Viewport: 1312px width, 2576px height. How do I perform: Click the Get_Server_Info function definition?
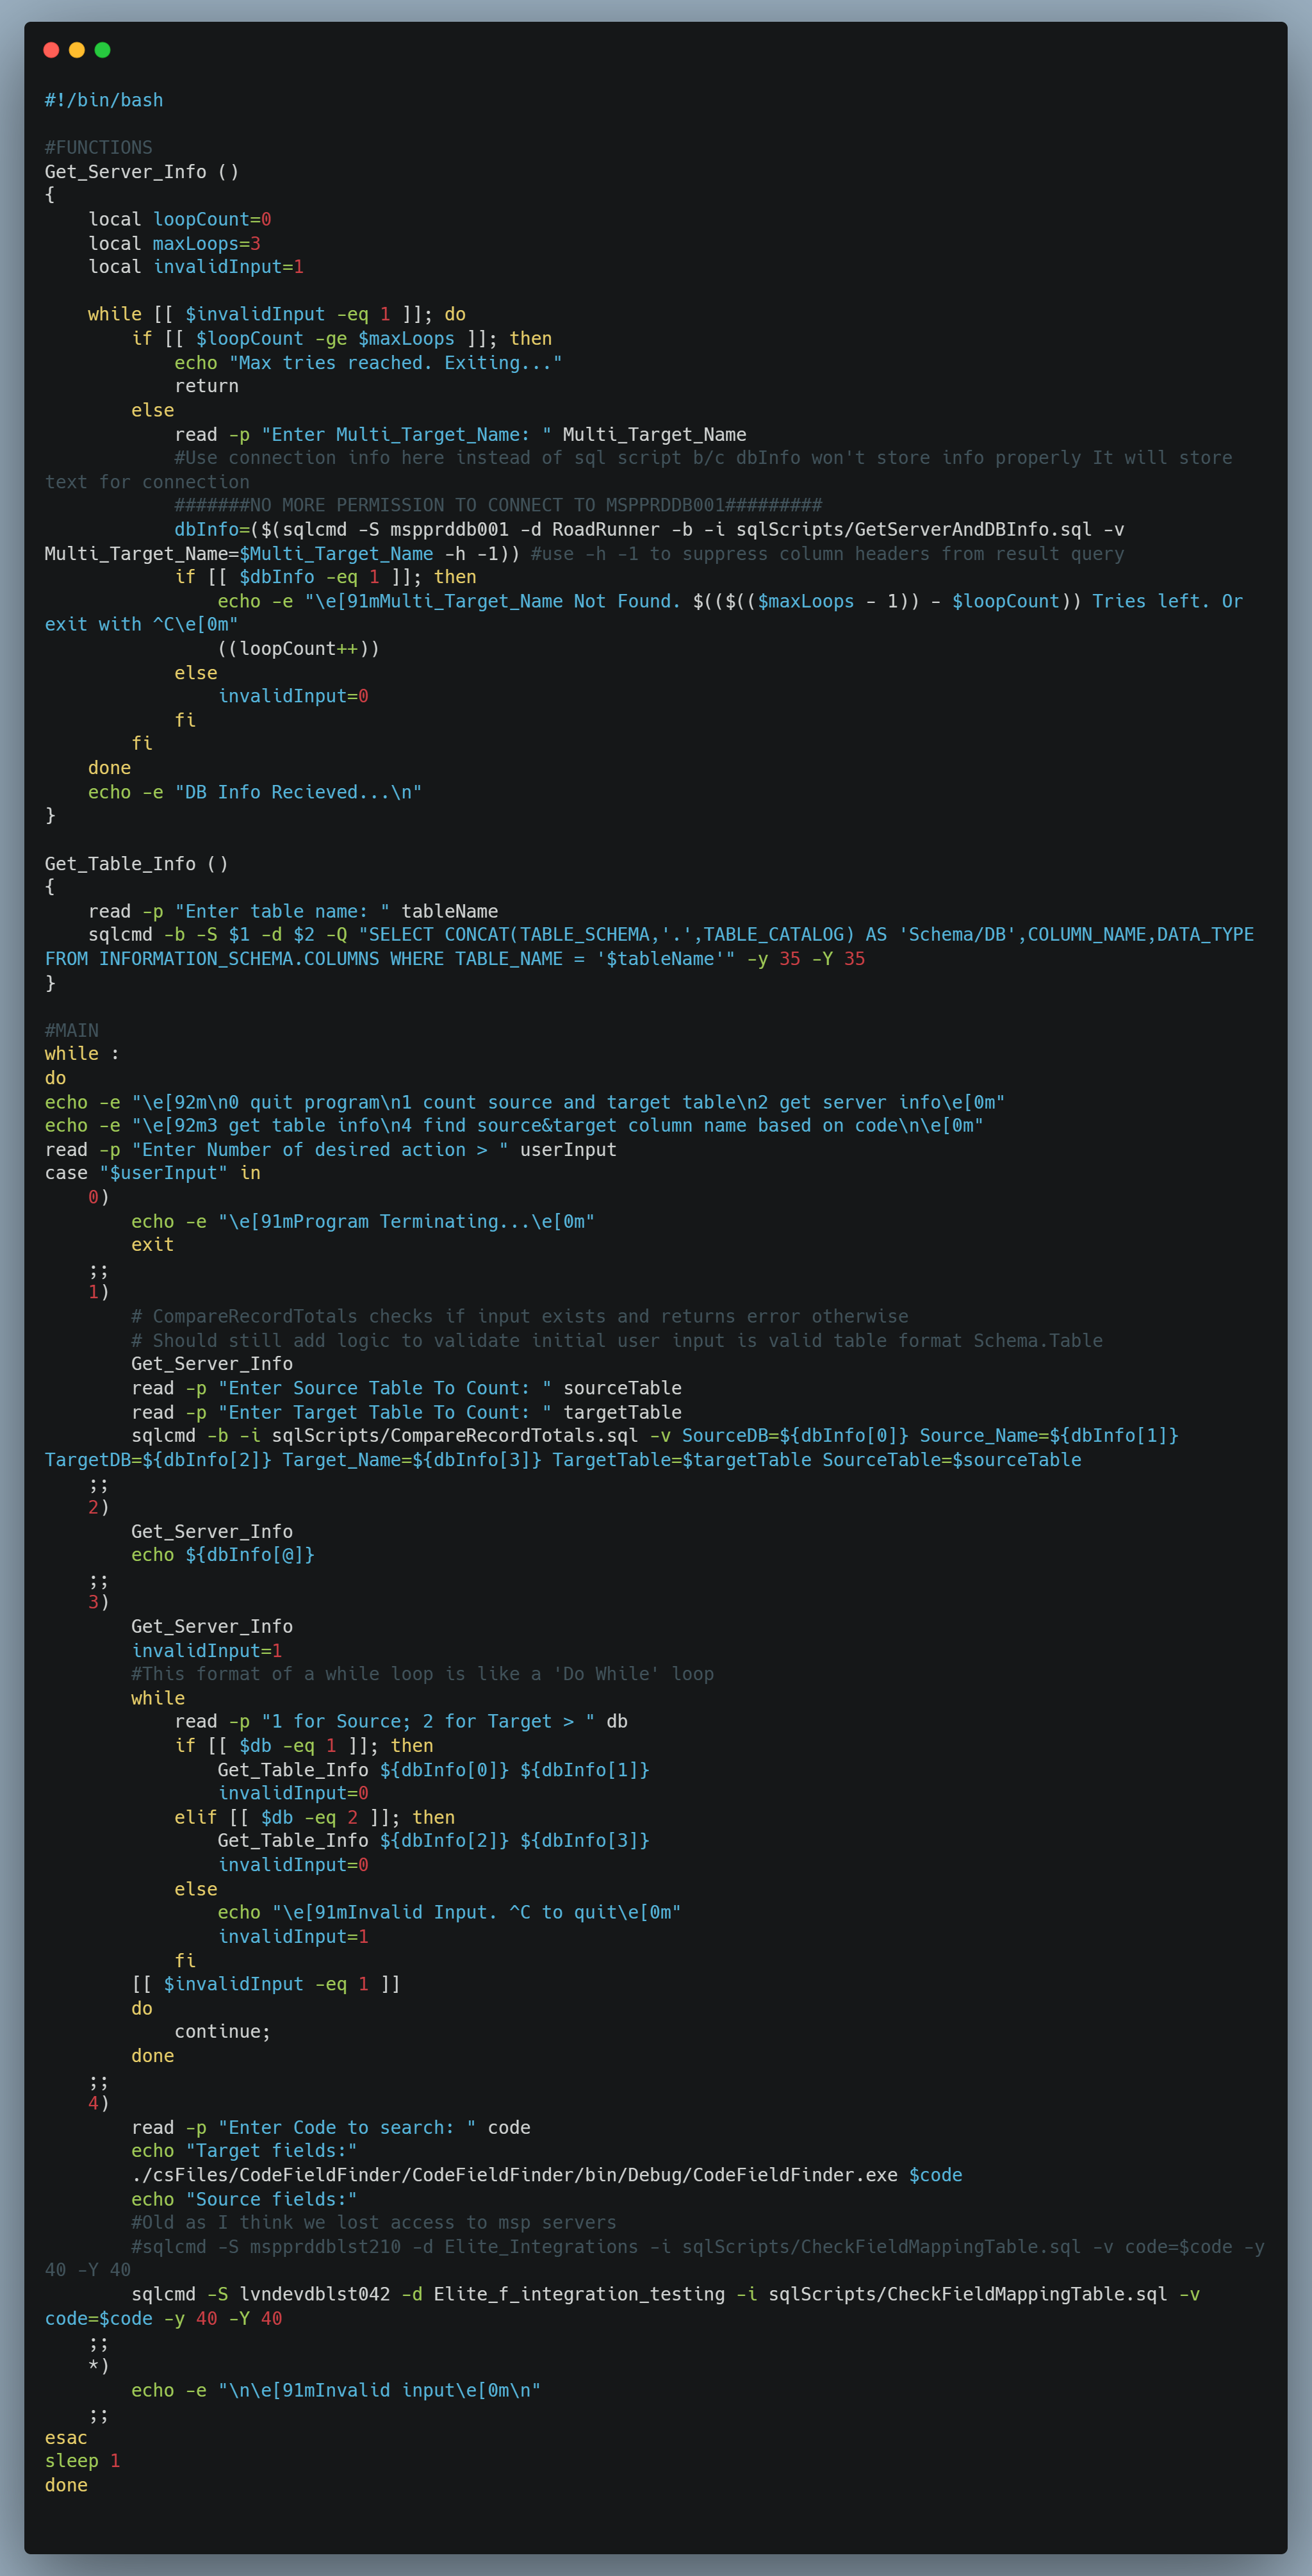(x=140, y=171)
